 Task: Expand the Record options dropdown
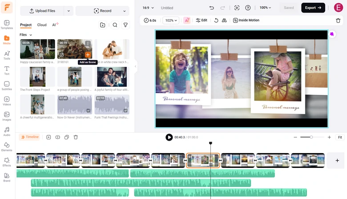(x=125, y=11)
